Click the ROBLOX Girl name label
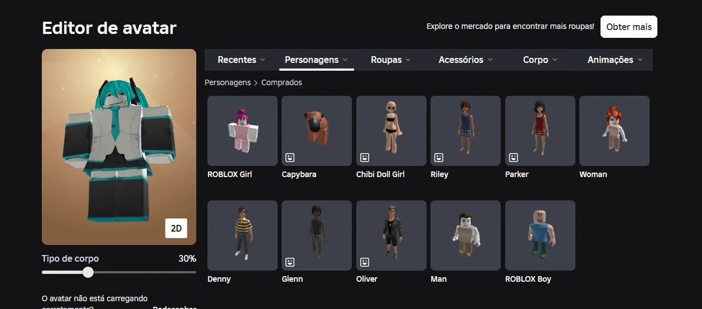702x309 pixels. pos(230,174)
